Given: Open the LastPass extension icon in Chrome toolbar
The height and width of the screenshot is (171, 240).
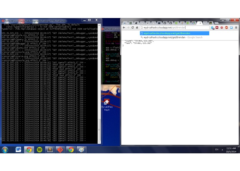Looking at the screenshot, I should [x=217, y=27].
